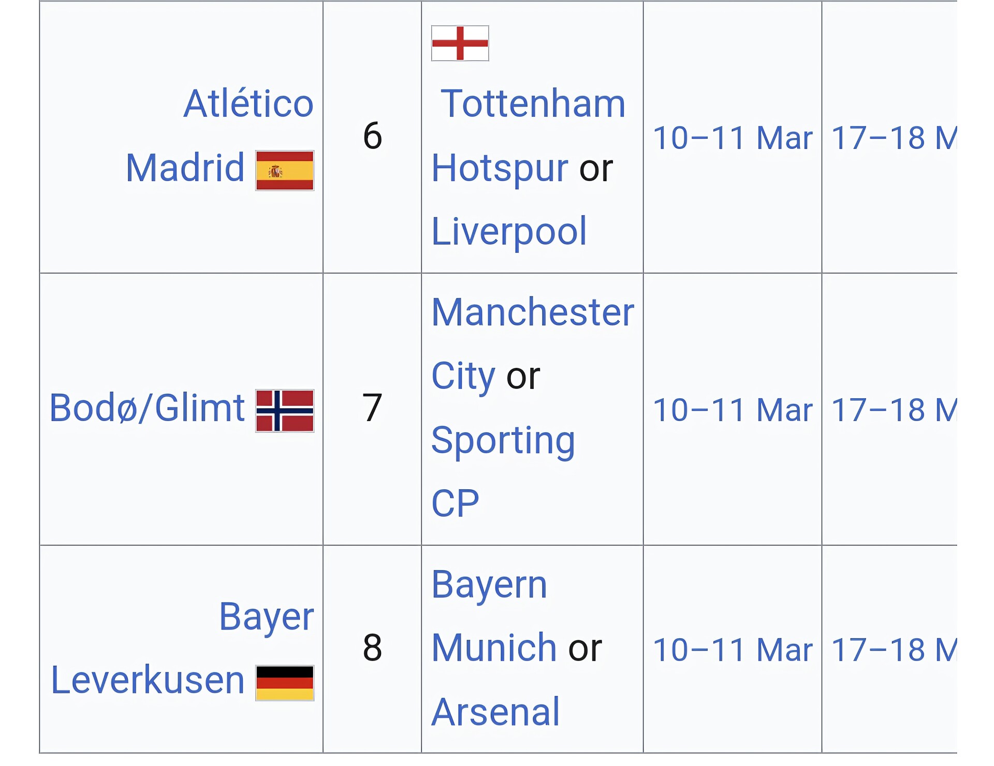The image size is (994, 766).
Task: Open the Bodø/Glimt team page
Action: [147, 408]
